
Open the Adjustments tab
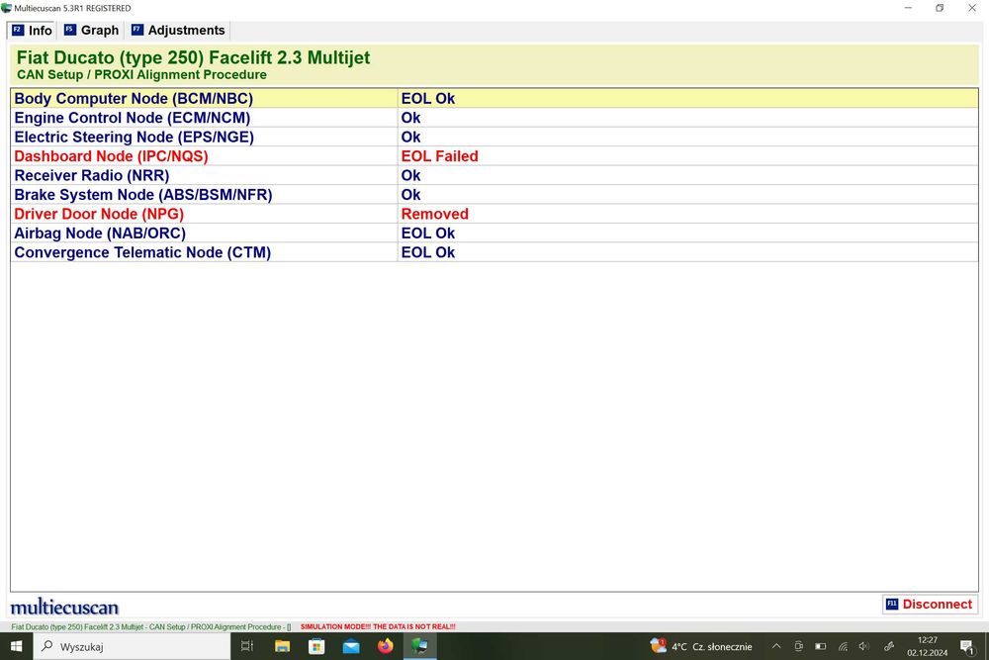tap(178, 31)
